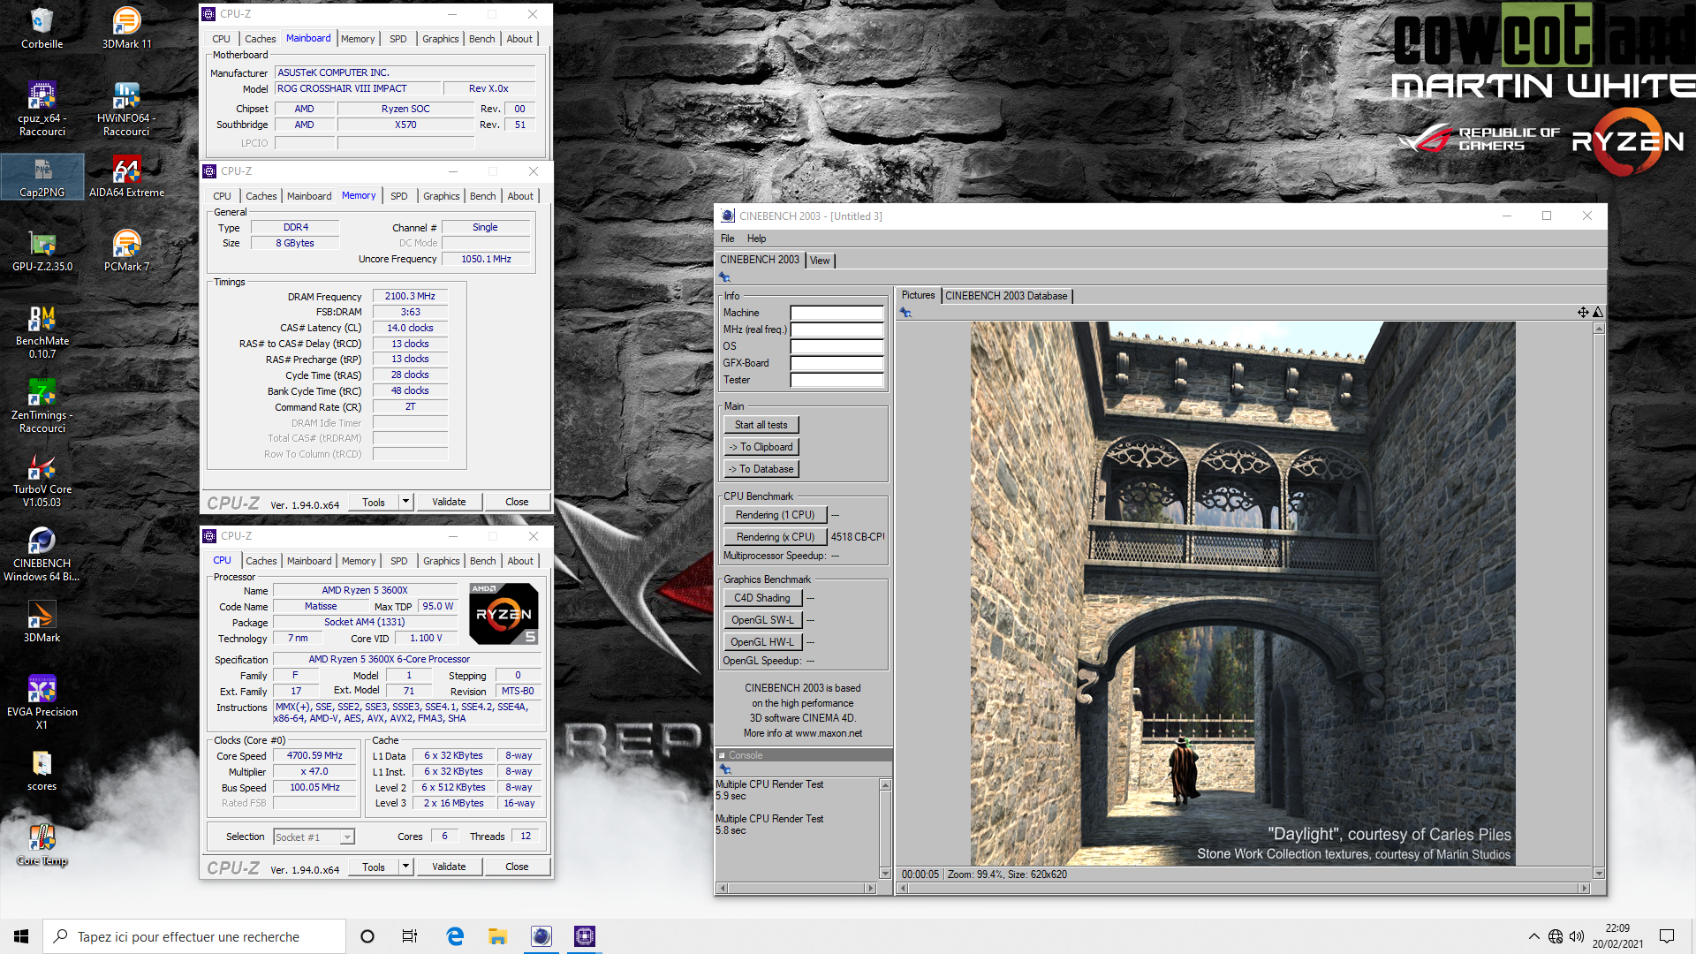Click picture panel horizontal scrollbar right arrow
The height and width of the screenshot is (954, 1696).
coord(1585,888)
